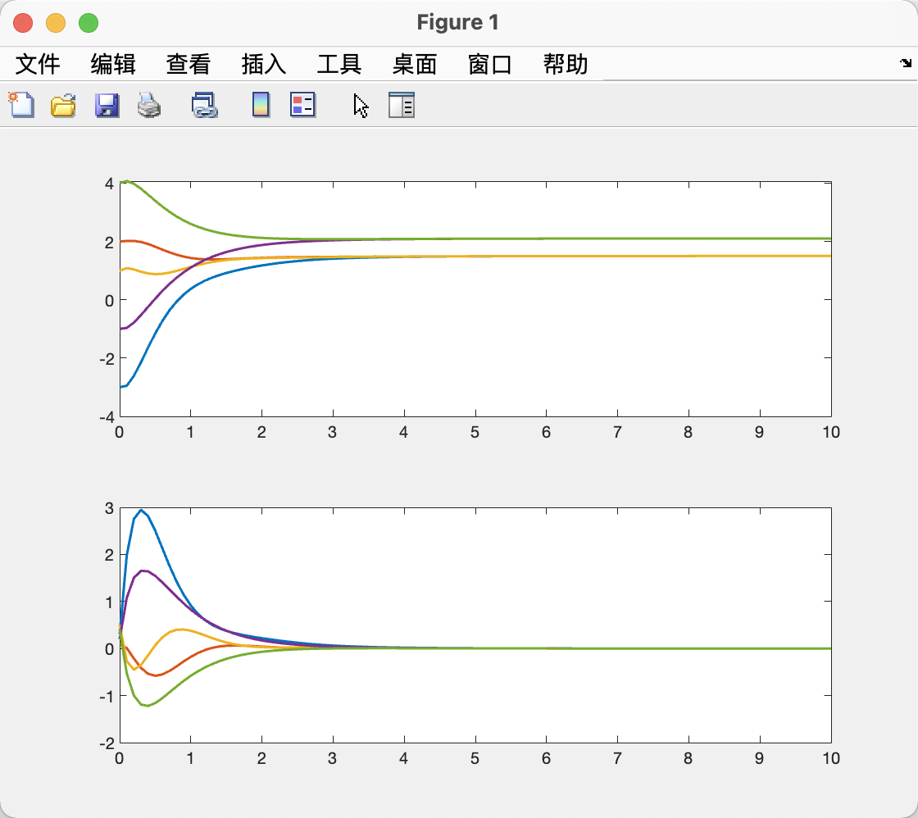Screen dimensions: 918x818
Task: Open the 窗口 menu
Action: [x=490, y=64]
